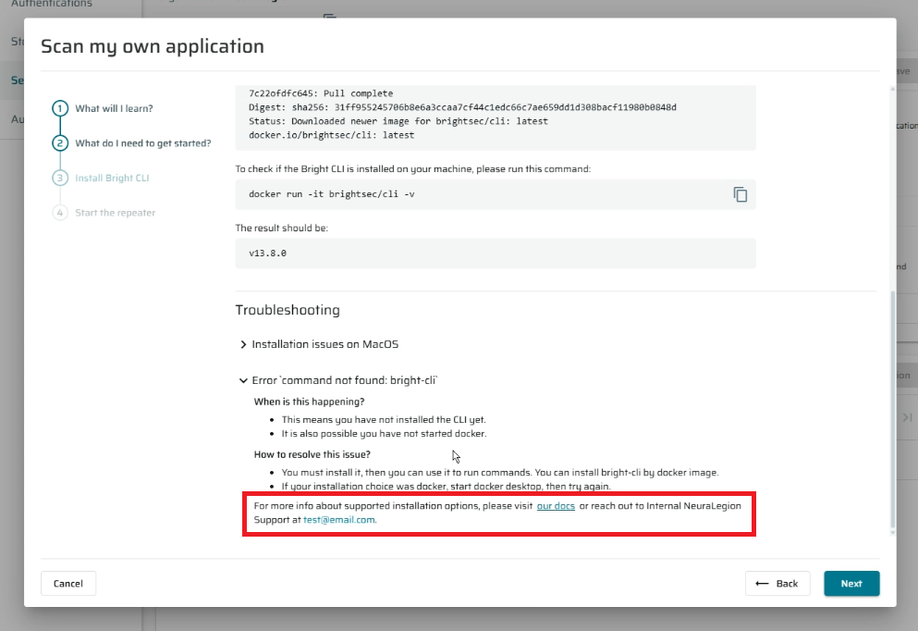The width and height of the screenshot is (918, 631).
Task: Click the docker run -it brightsec/cli -v text
Action: pos(331,194)
